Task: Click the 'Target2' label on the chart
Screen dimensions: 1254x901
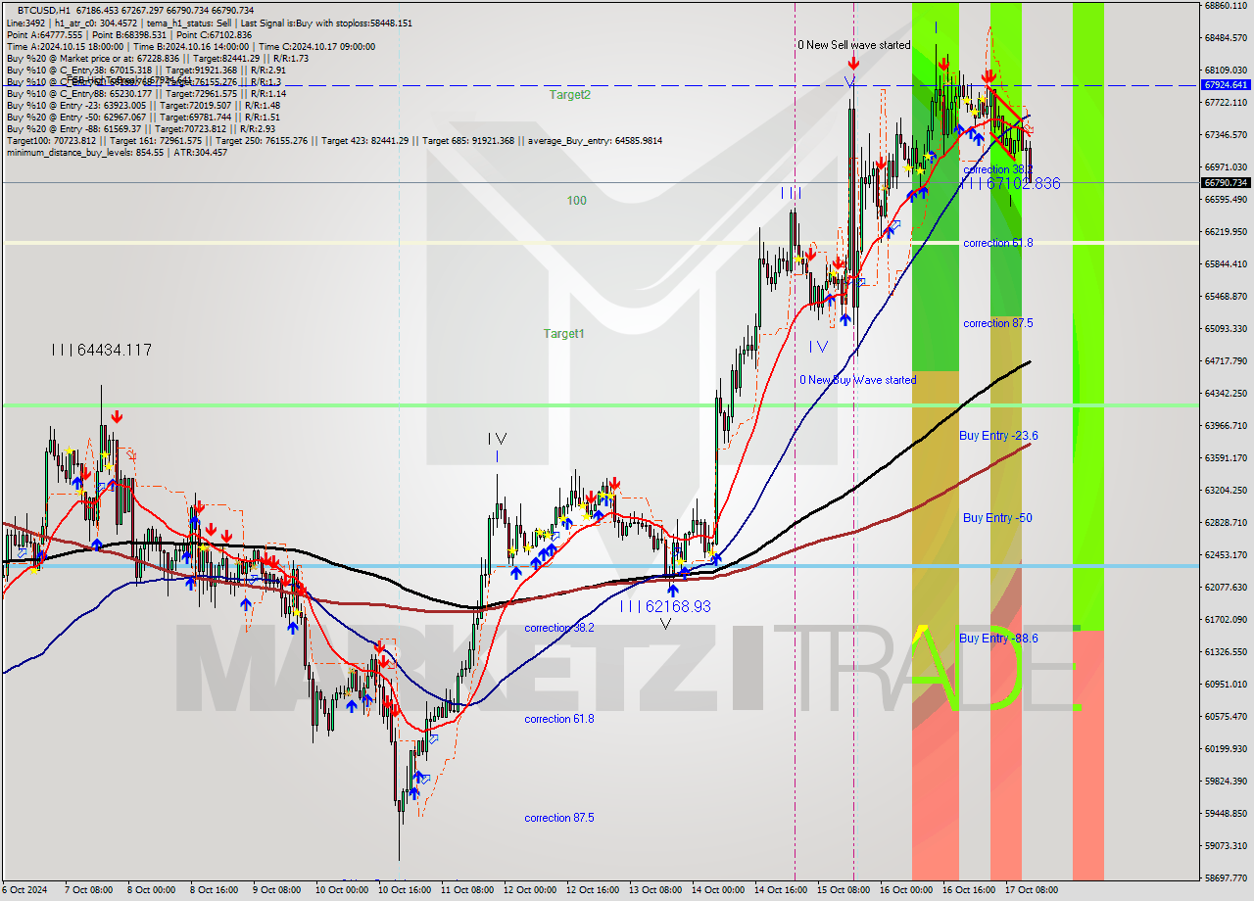Action: (x=569, y=95)
